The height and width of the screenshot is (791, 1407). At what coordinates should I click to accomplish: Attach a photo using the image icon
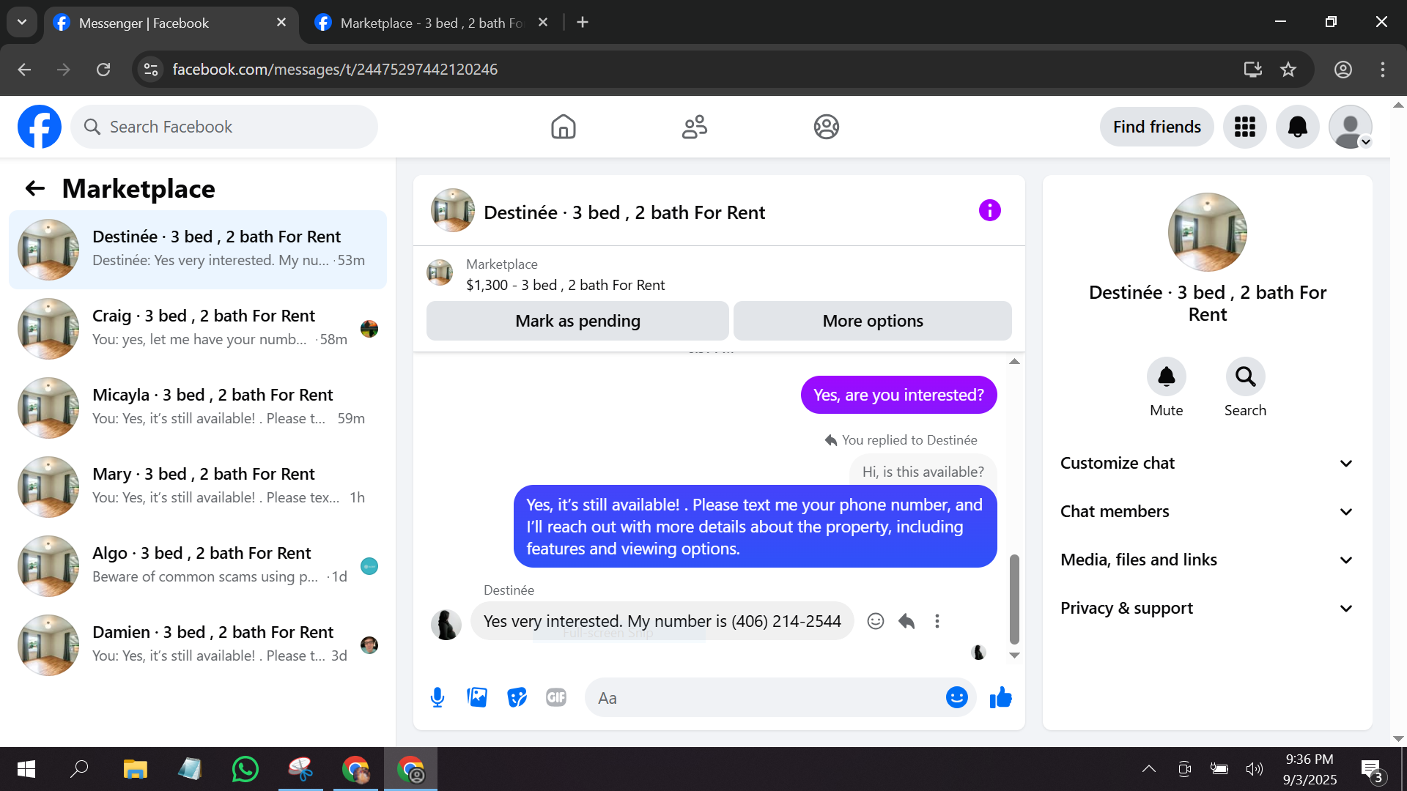point(477,697)
